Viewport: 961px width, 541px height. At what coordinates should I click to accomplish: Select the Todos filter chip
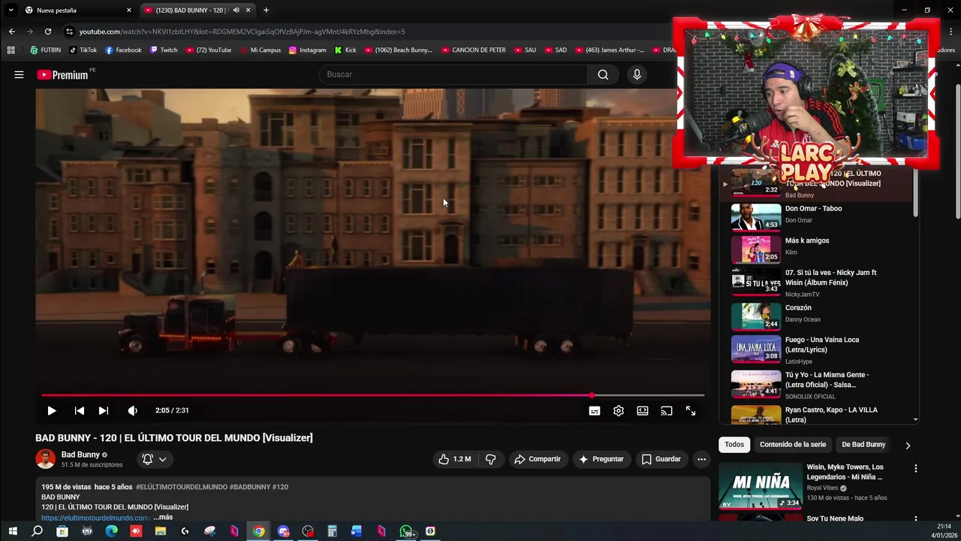click(734, 445)
